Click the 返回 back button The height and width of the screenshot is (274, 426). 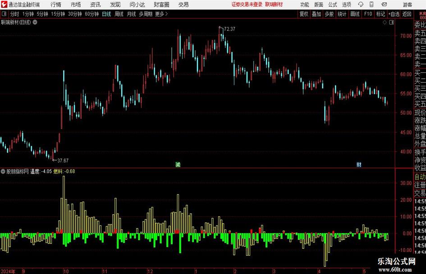(407, 14)
